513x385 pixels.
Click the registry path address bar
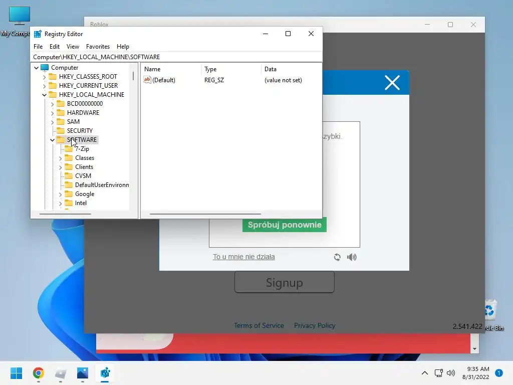click(x=176, y=57)
